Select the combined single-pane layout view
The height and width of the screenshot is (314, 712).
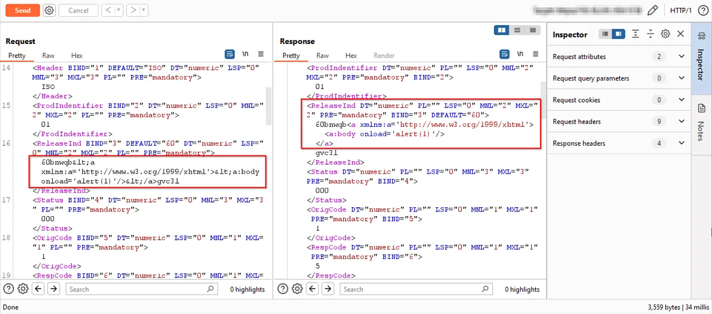click(x=533, y=30)
